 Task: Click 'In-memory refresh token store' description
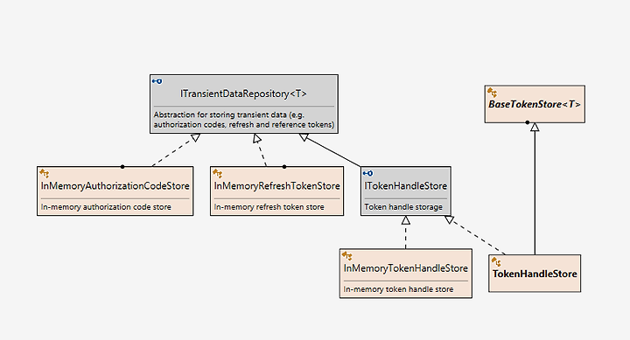point(269,207)
